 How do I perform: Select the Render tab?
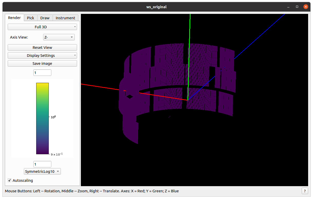point(14,18)
